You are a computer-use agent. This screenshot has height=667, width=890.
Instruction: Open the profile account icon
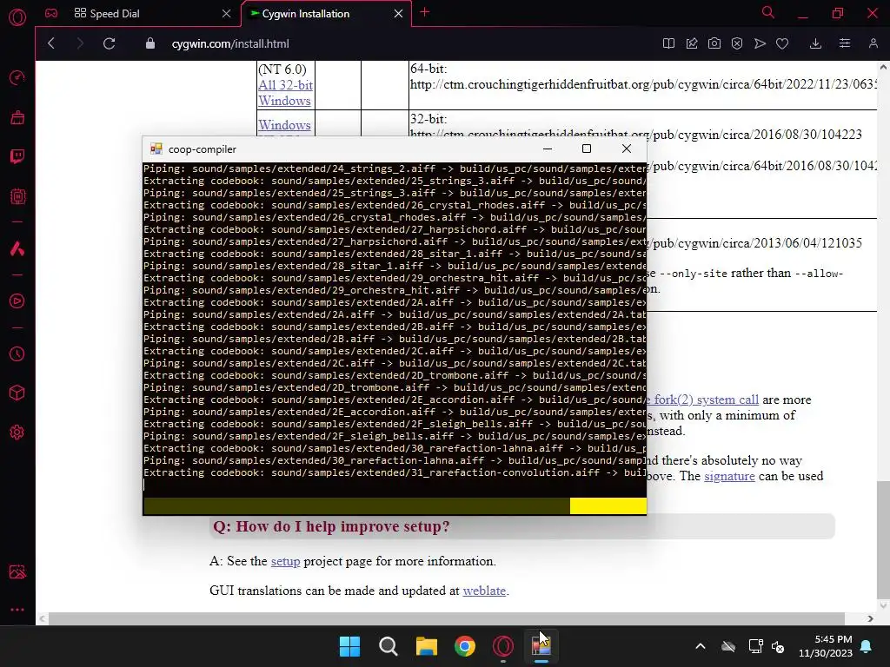tap(873, 43)
